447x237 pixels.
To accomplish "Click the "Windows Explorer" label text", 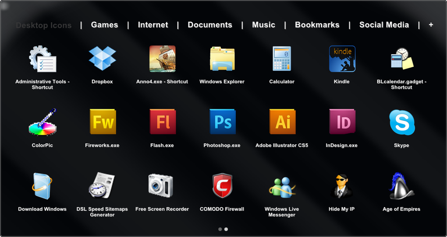I will click(x=222, y=82).
